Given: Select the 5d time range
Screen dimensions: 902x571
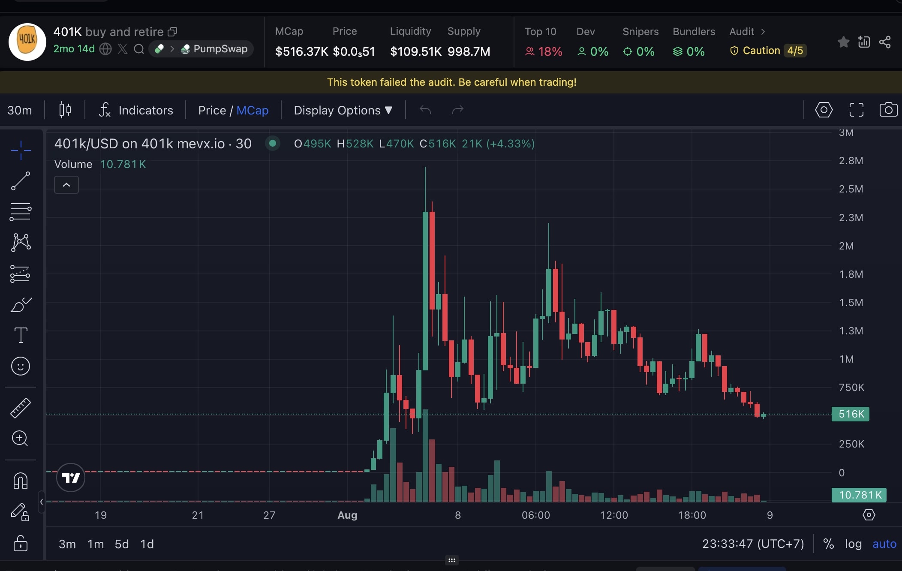Looking at the screenshot, I should pyautogui.click(x=122, y=544).
